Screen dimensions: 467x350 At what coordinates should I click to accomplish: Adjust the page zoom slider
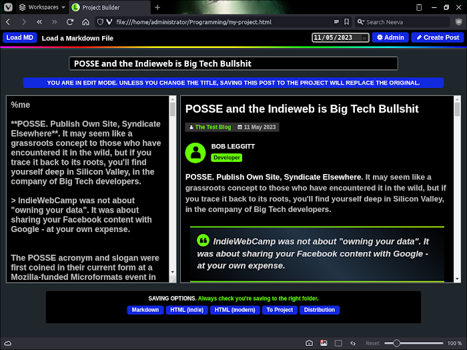click(396, 343)
